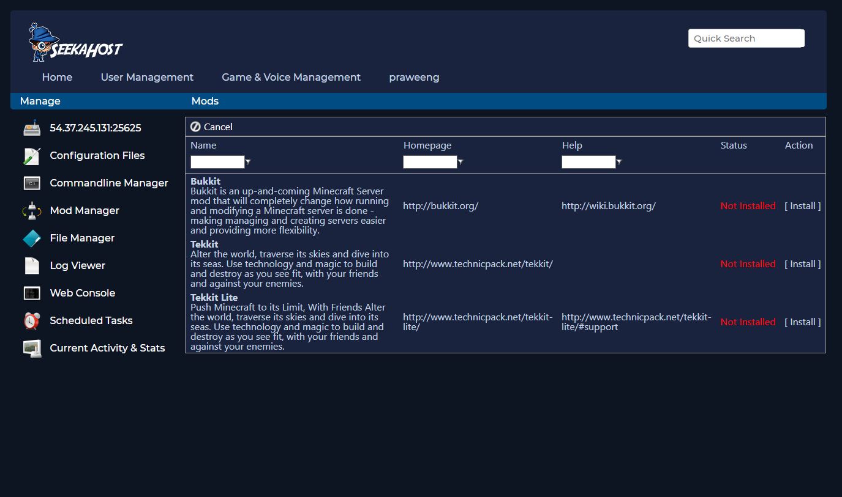Click the Log Viewer document icon
Viewport: 842px width, 497px height.
(32, 265)
